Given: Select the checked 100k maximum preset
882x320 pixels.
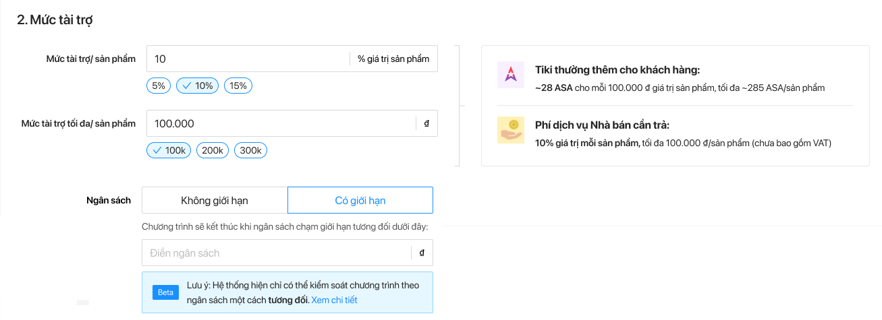Looking at the screenshot, I should pos(169,150).
